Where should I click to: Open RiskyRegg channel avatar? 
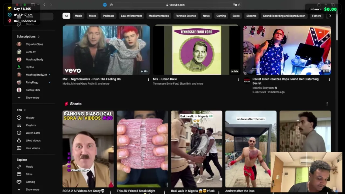tap(19, 82)
